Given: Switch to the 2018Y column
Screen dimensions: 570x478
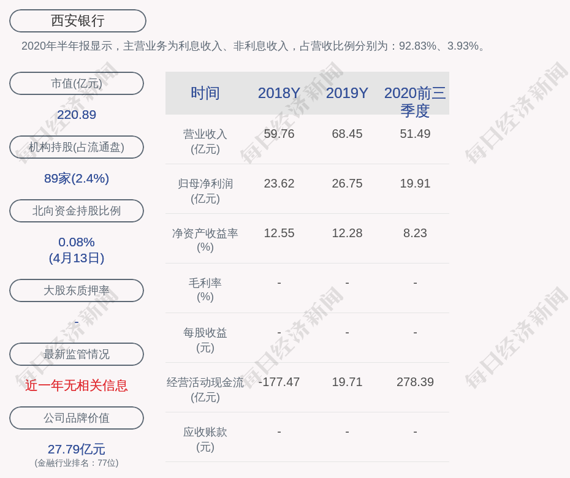Looking at the screenshot, I should pos(279,93).
